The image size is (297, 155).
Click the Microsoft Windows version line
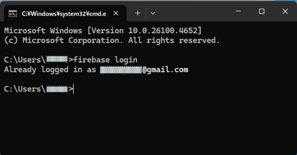(103, 31)
